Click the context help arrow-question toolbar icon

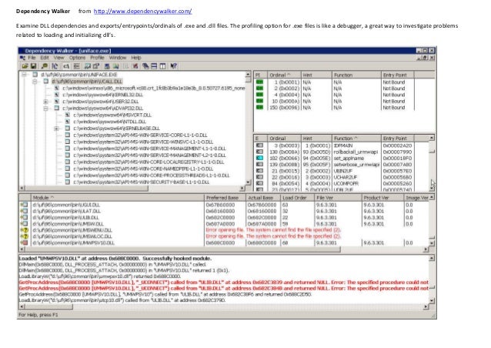click(174, 66)
